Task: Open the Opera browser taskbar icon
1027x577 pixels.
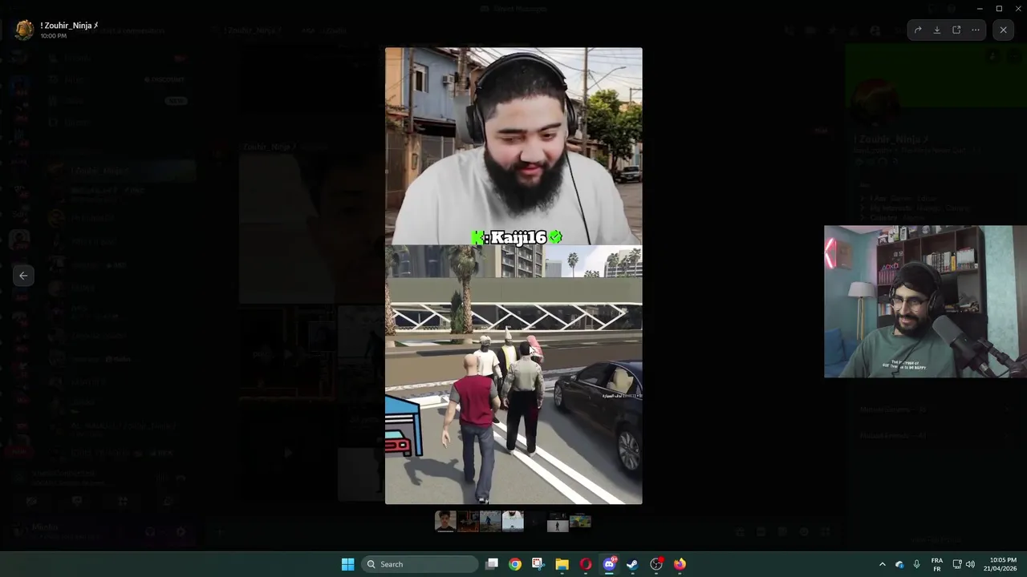Action: tap(586, 564)
